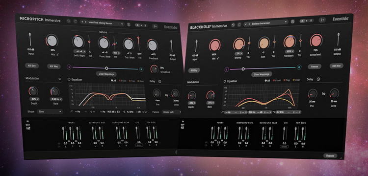Toggle the MicroPitch Delay tempo sync clock
Image resolution: width=368 pixels, height=176 pixels.
159,81
